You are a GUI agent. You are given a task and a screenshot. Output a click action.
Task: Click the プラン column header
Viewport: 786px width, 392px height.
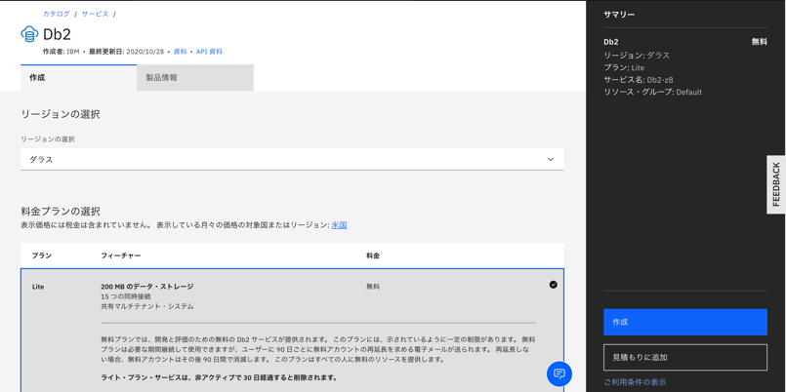pos(42,255)
